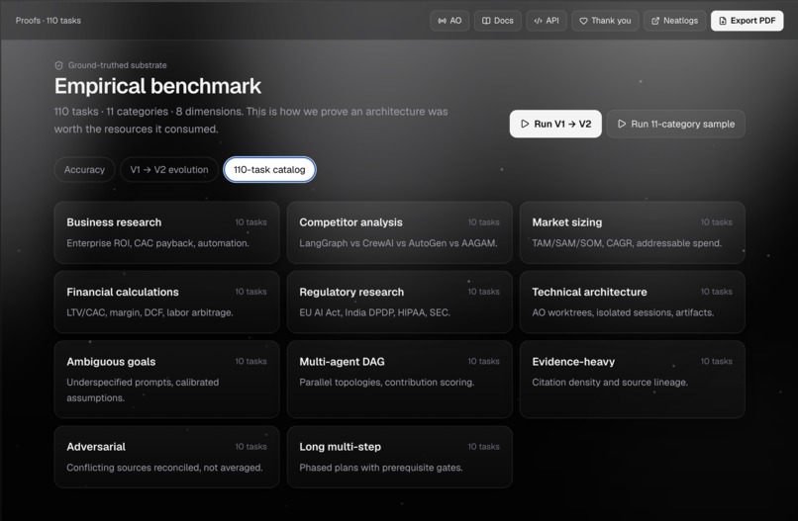Click '10 tasks' count on Evidence-heavy
This screenshot has width=798, height=521.
717,362
